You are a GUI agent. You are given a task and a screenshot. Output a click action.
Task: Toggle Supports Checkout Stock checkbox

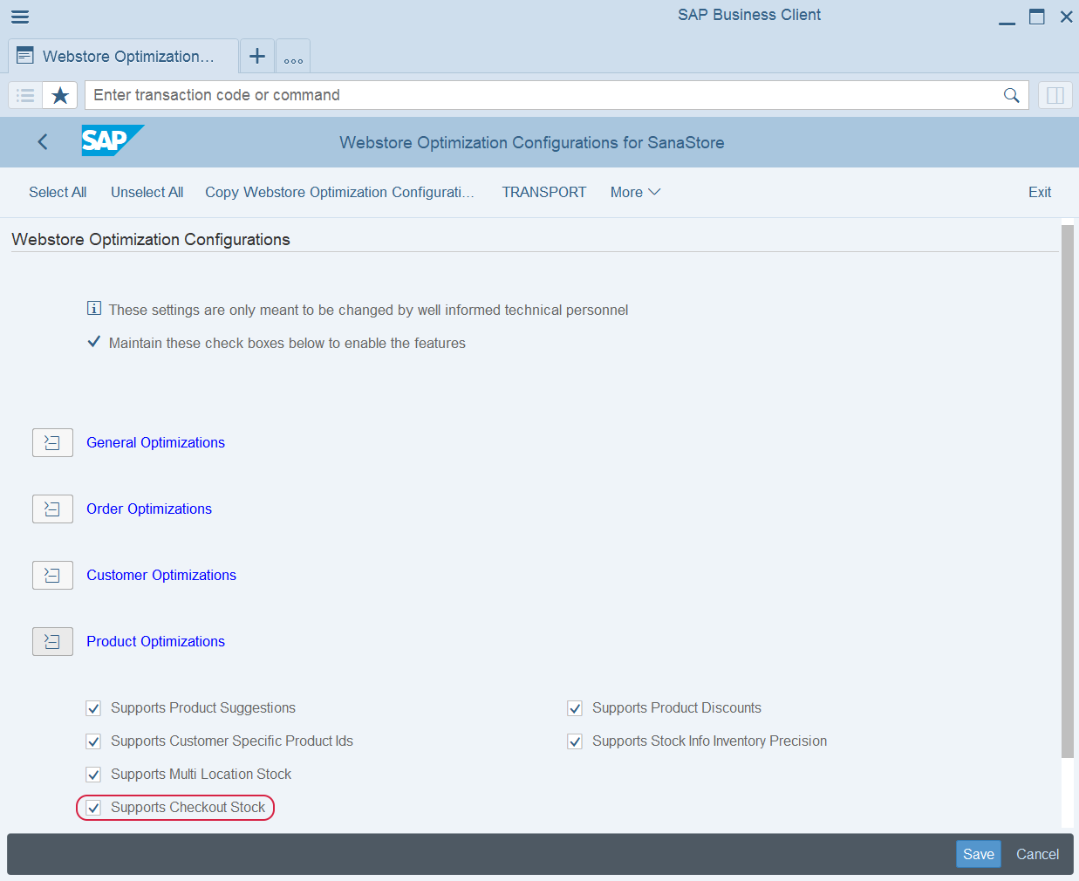[x=93, y=808]
